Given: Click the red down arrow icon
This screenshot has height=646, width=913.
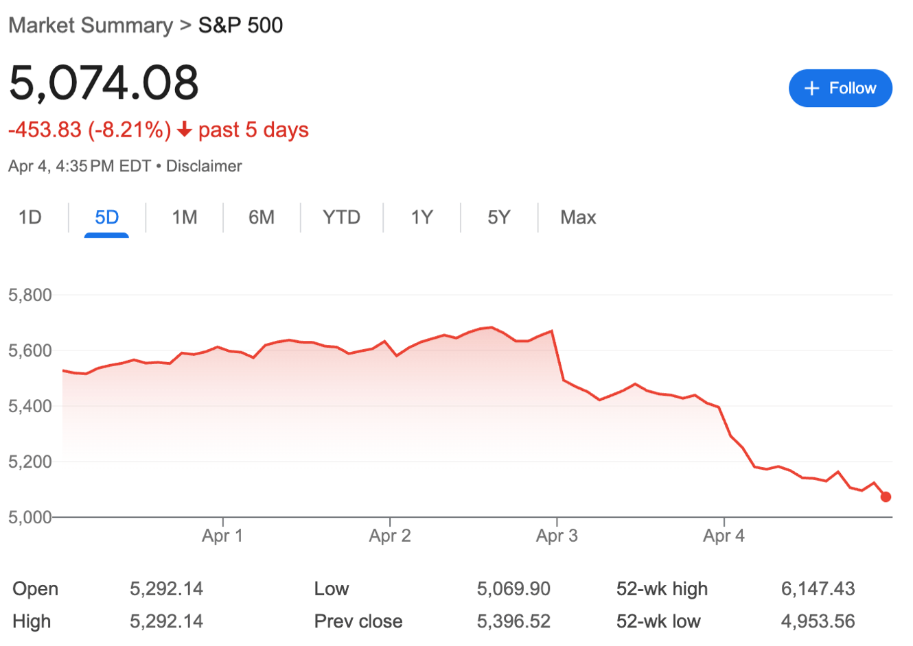Looking at the screenshot, I should pyautogui.click(x=184, y=130).
